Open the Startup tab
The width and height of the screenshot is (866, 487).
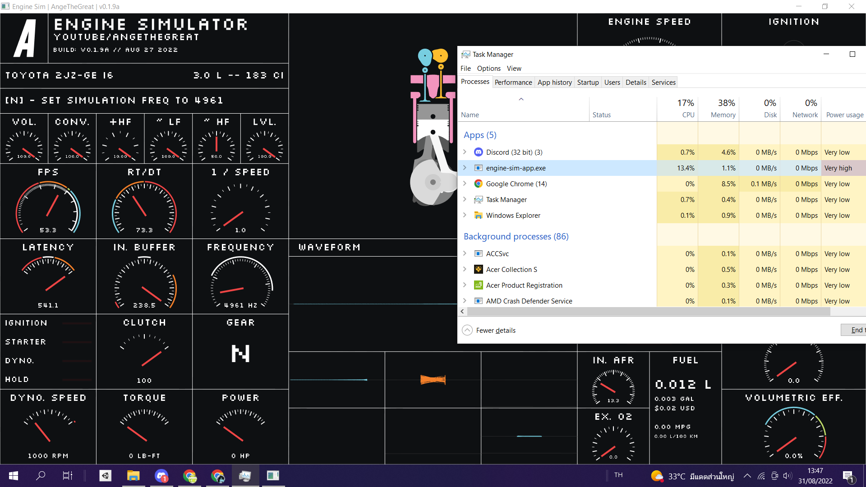(x=588, y=83)
